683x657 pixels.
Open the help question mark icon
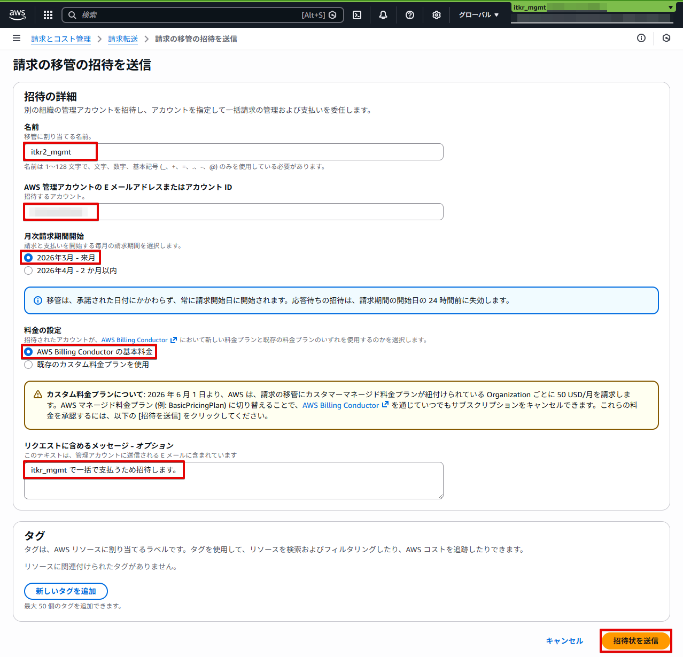click(x=410, y=15)
